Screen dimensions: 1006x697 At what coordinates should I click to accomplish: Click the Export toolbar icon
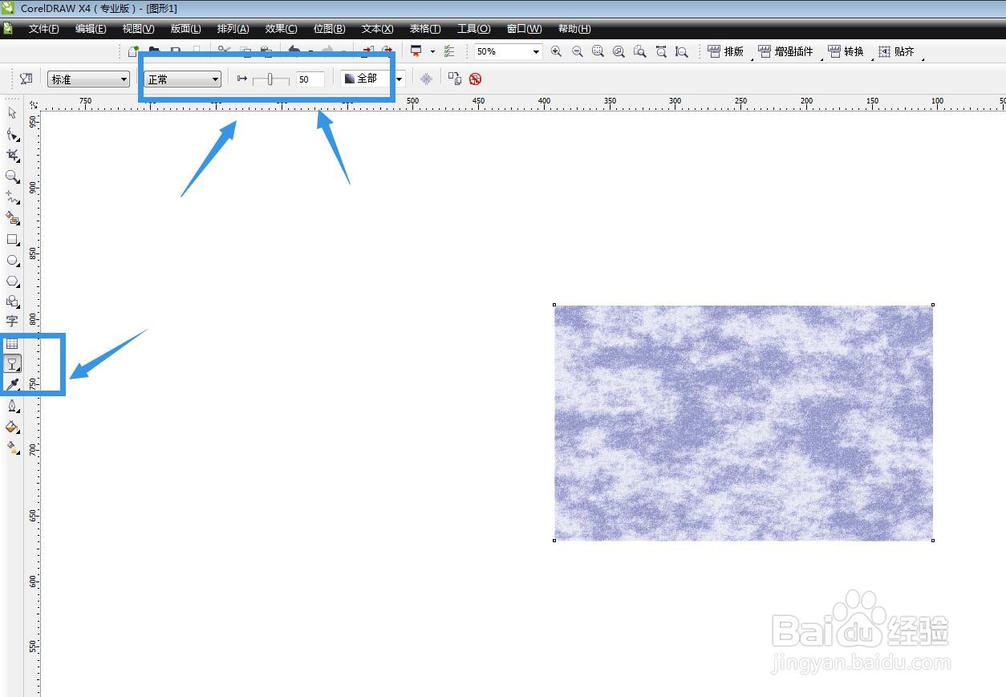pyautogui.click(x=387, y=51)
